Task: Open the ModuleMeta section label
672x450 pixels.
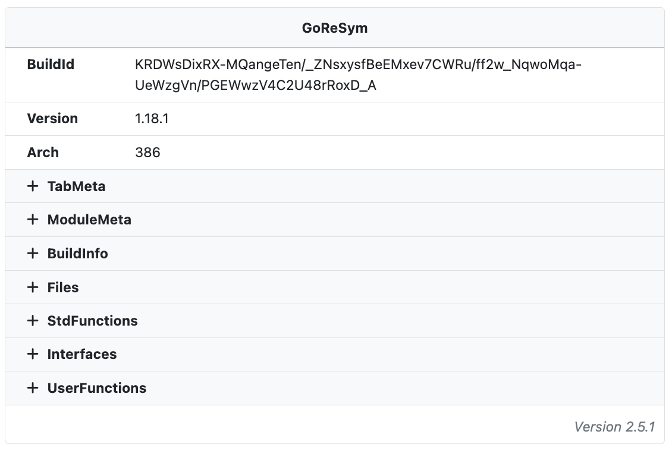Action: coord(89,220)
